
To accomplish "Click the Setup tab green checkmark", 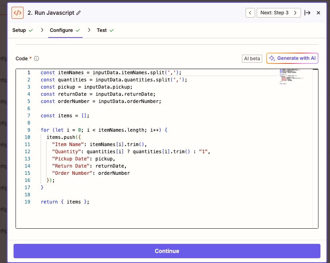I will (x=31, y=30).
